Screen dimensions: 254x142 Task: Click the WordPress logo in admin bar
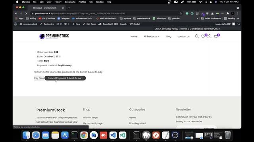[15, 24]
